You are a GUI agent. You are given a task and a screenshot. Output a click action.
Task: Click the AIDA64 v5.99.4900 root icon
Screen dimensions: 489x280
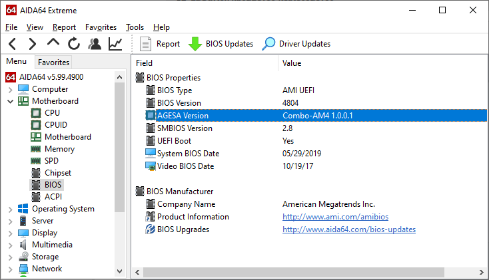(11, 77)
